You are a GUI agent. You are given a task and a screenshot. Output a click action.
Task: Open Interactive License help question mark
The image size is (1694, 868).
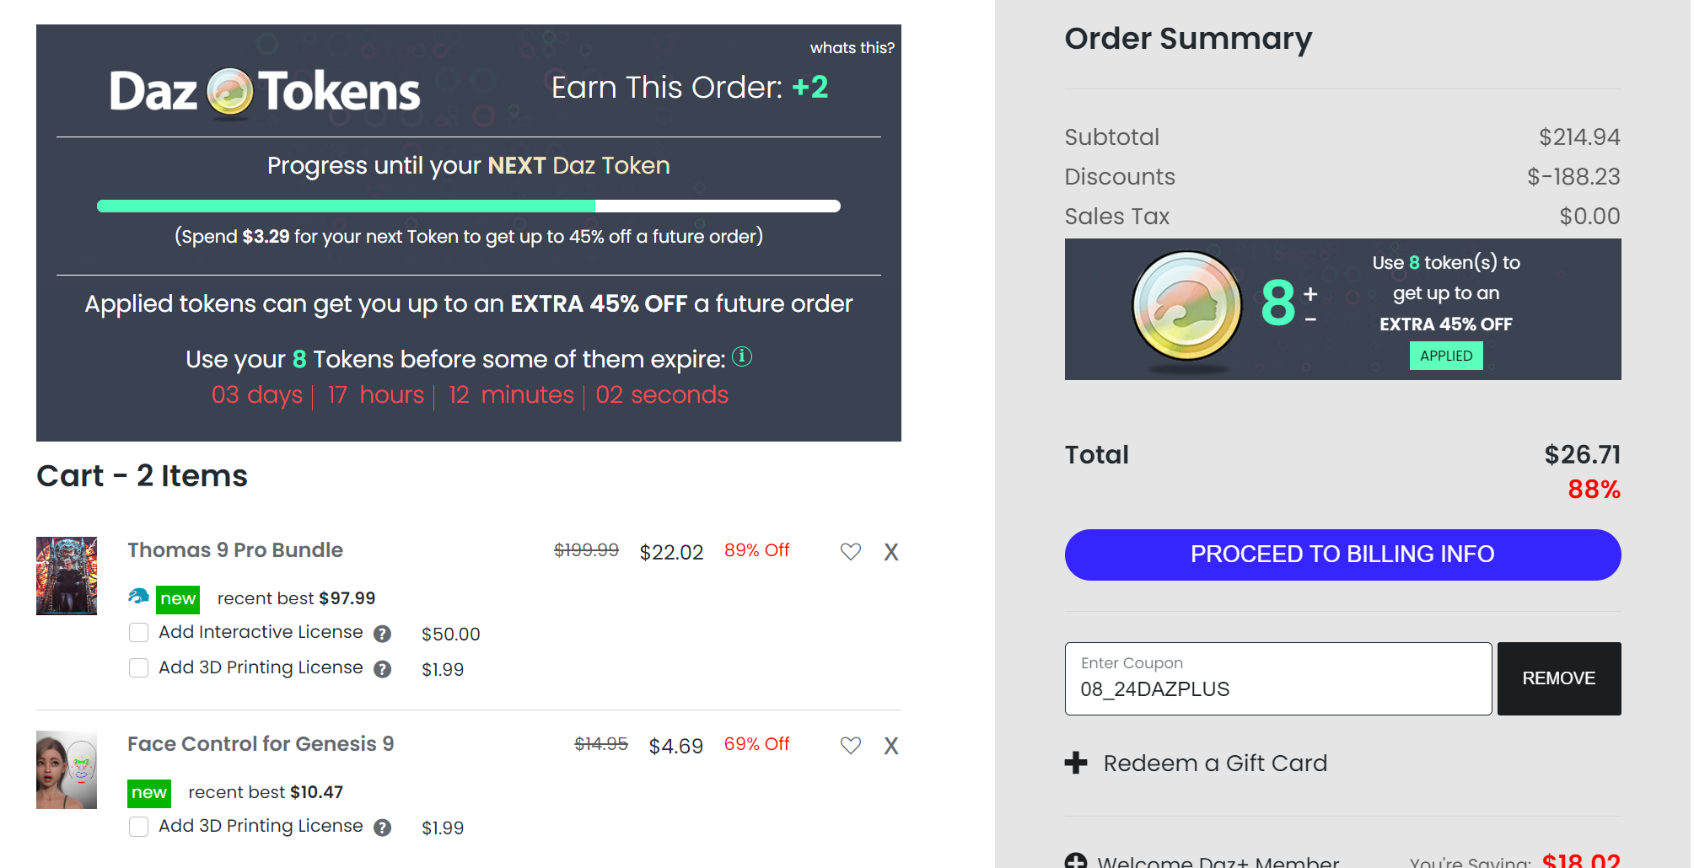pos(383,634)
